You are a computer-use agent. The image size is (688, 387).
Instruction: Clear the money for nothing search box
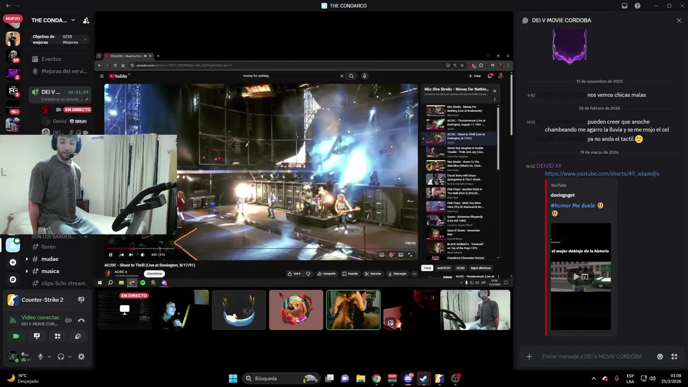pos(342,76)
